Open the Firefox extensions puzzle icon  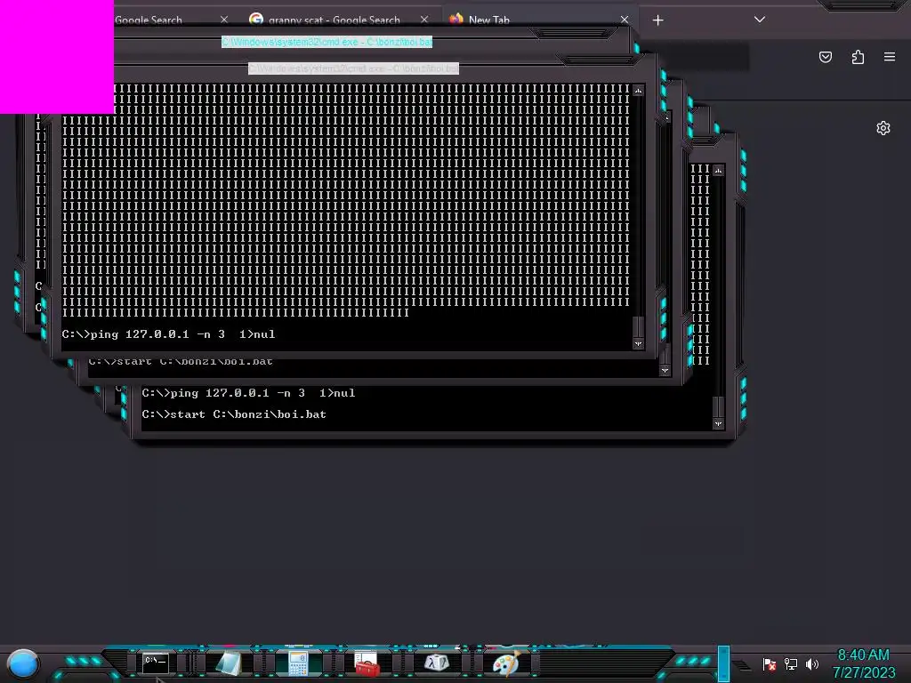[858, 57]
